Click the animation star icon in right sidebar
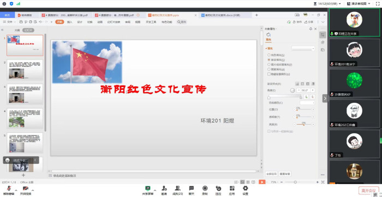Image resolution: width=382 pixels, height=197 pixels. pos(323,42)
